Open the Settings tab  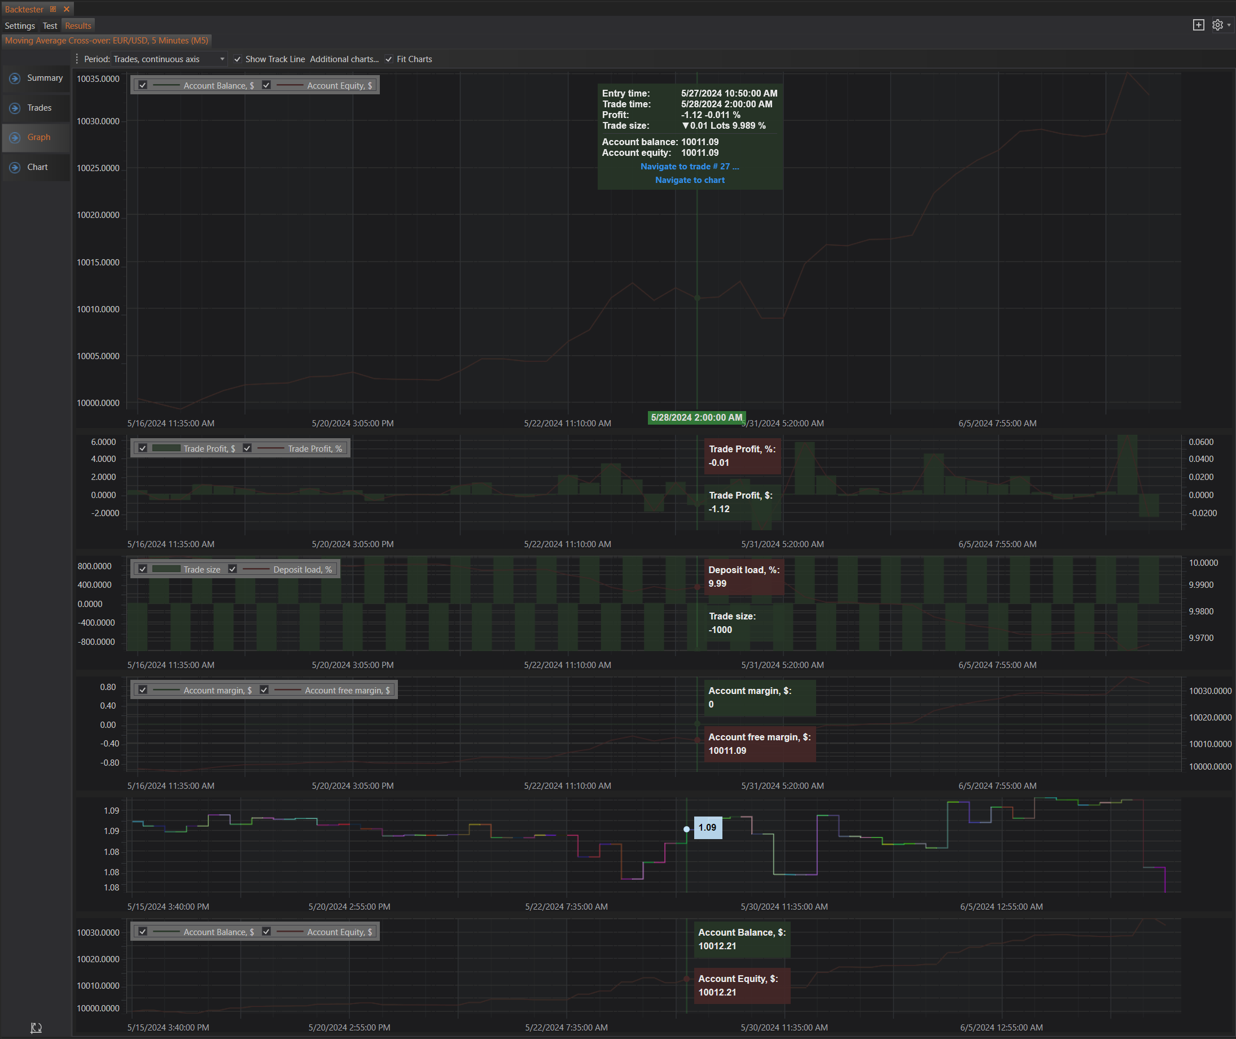coord(20,26)
